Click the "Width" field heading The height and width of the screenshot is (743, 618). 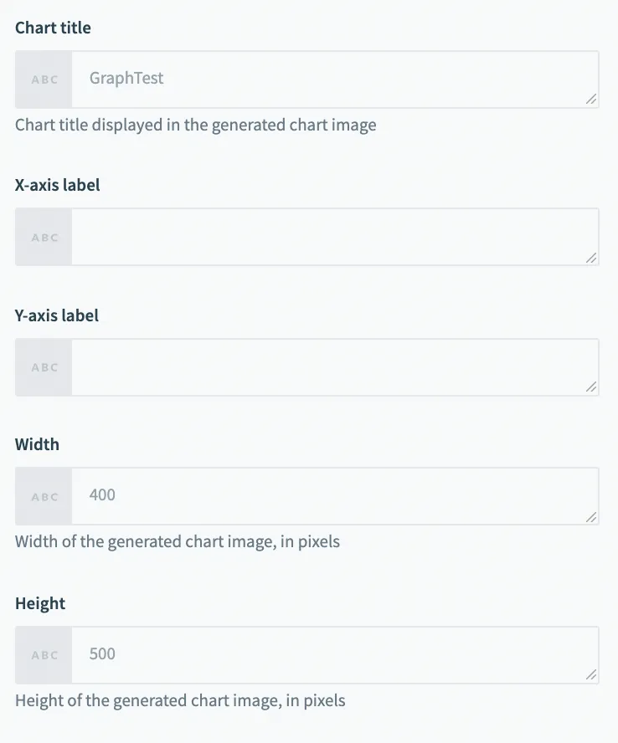tap(37, 444)
